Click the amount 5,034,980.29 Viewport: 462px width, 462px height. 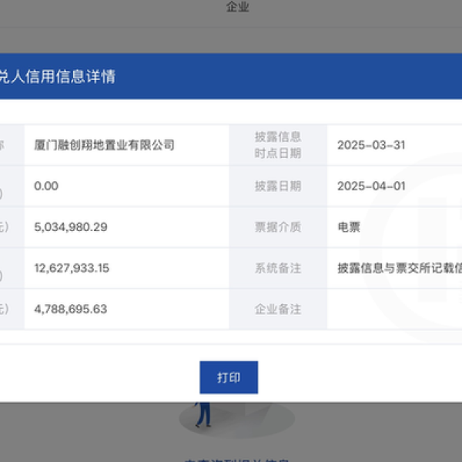pos(71,227)
